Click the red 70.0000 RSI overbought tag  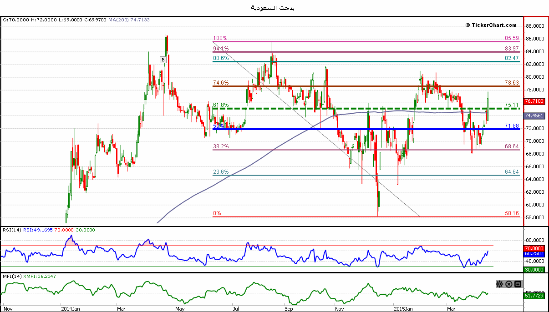click(534, 248)
